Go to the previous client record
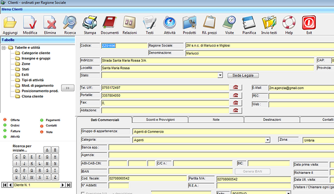 pyautogui.click(x=10, y=185)
